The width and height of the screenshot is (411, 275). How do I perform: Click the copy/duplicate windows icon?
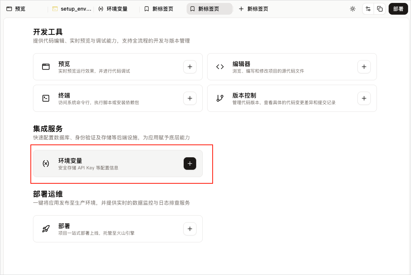379,9
